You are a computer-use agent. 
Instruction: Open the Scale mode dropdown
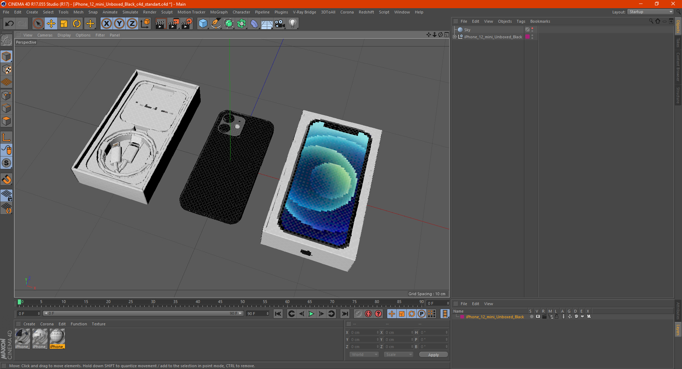(398, 354)
